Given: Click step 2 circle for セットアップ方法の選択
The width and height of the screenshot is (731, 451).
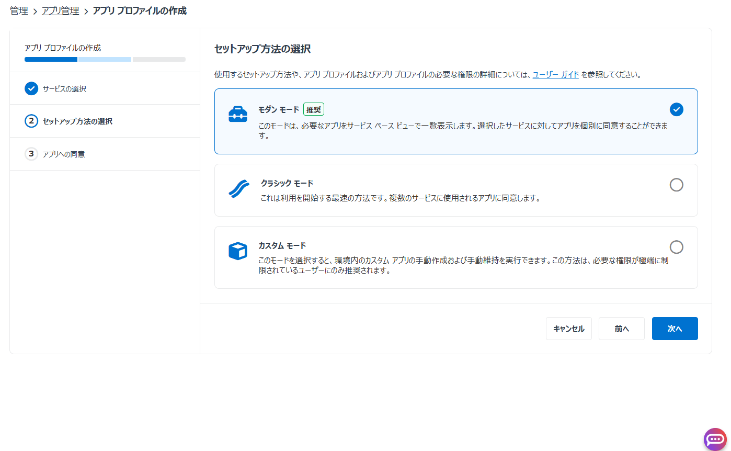Looking at the screenshot, I should [x=31, y=121].
